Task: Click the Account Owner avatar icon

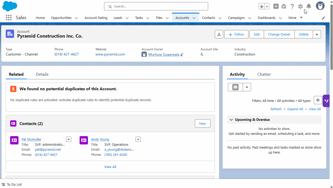Action: [x=144, y=54]
